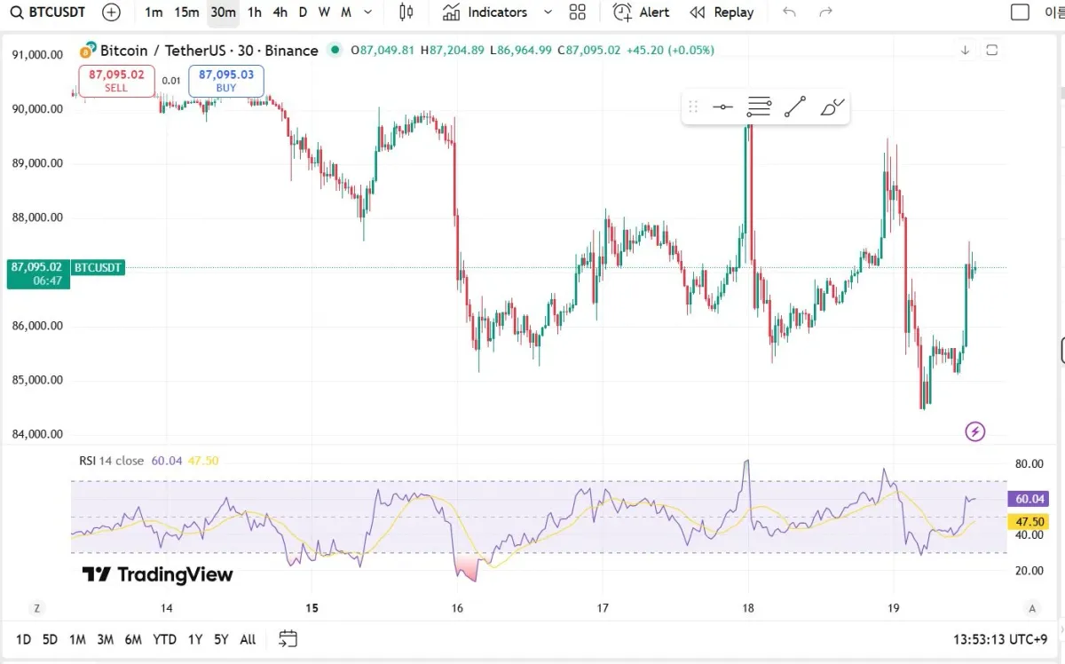Click the lightning quick-trade icon on chart
1065x664 pixels.
pyautogui.click(x=974, y=431)
